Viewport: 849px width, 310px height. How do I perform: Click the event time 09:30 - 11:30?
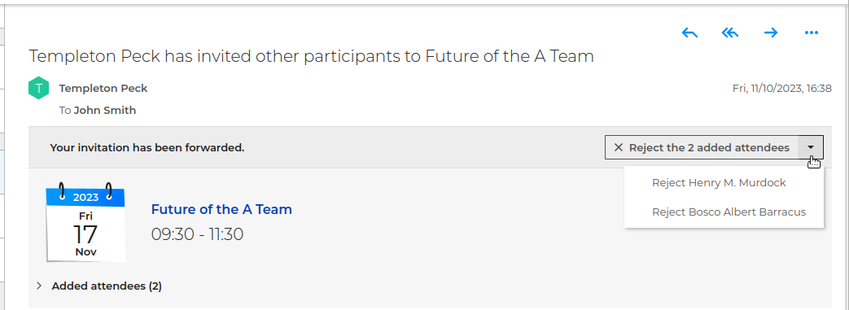coord(197,234)
